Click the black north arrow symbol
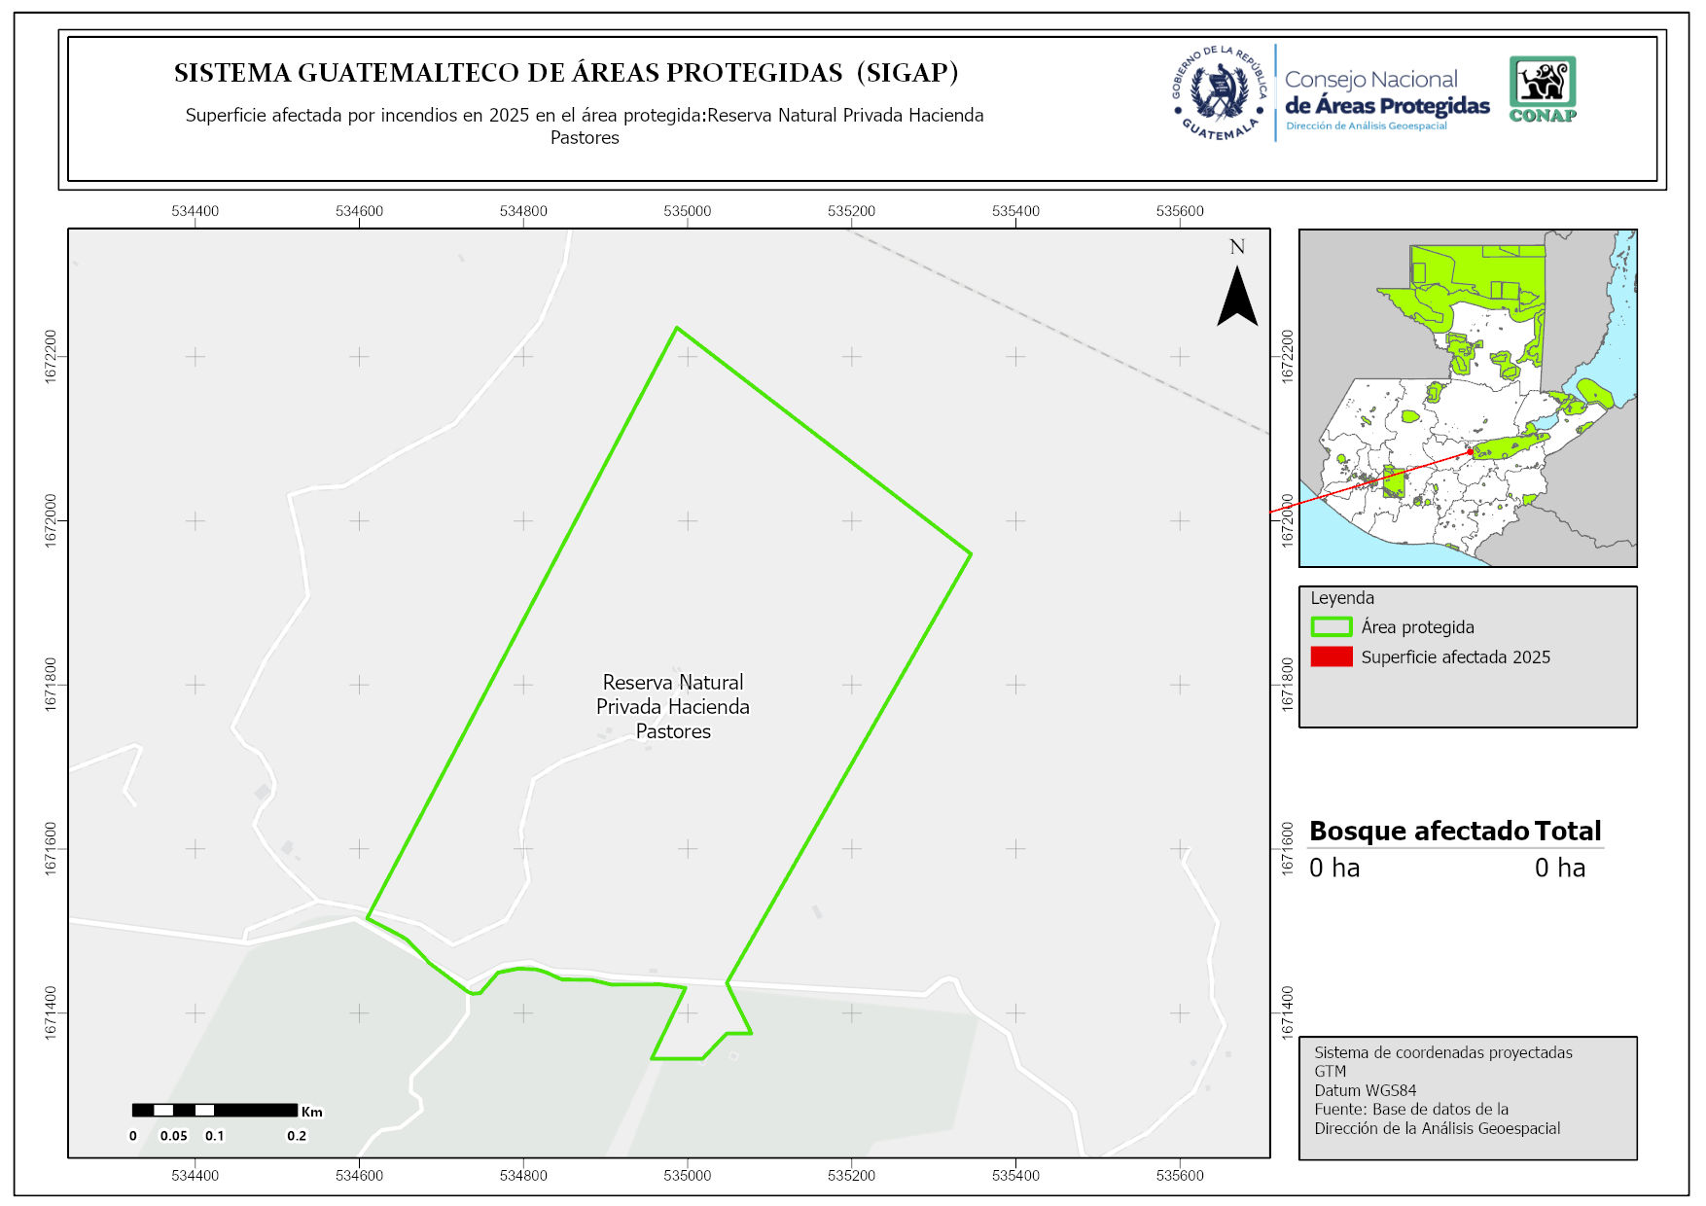 point(1237,296)
